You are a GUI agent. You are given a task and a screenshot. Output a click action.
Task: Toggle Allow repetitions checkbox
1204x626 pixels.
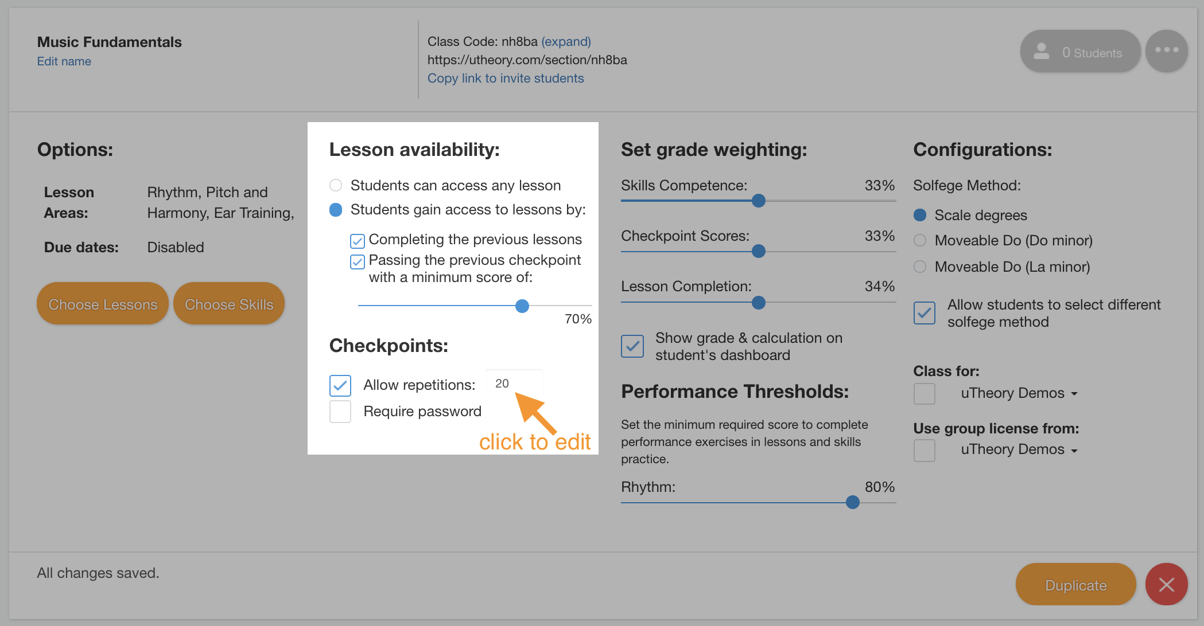(340, 385)
